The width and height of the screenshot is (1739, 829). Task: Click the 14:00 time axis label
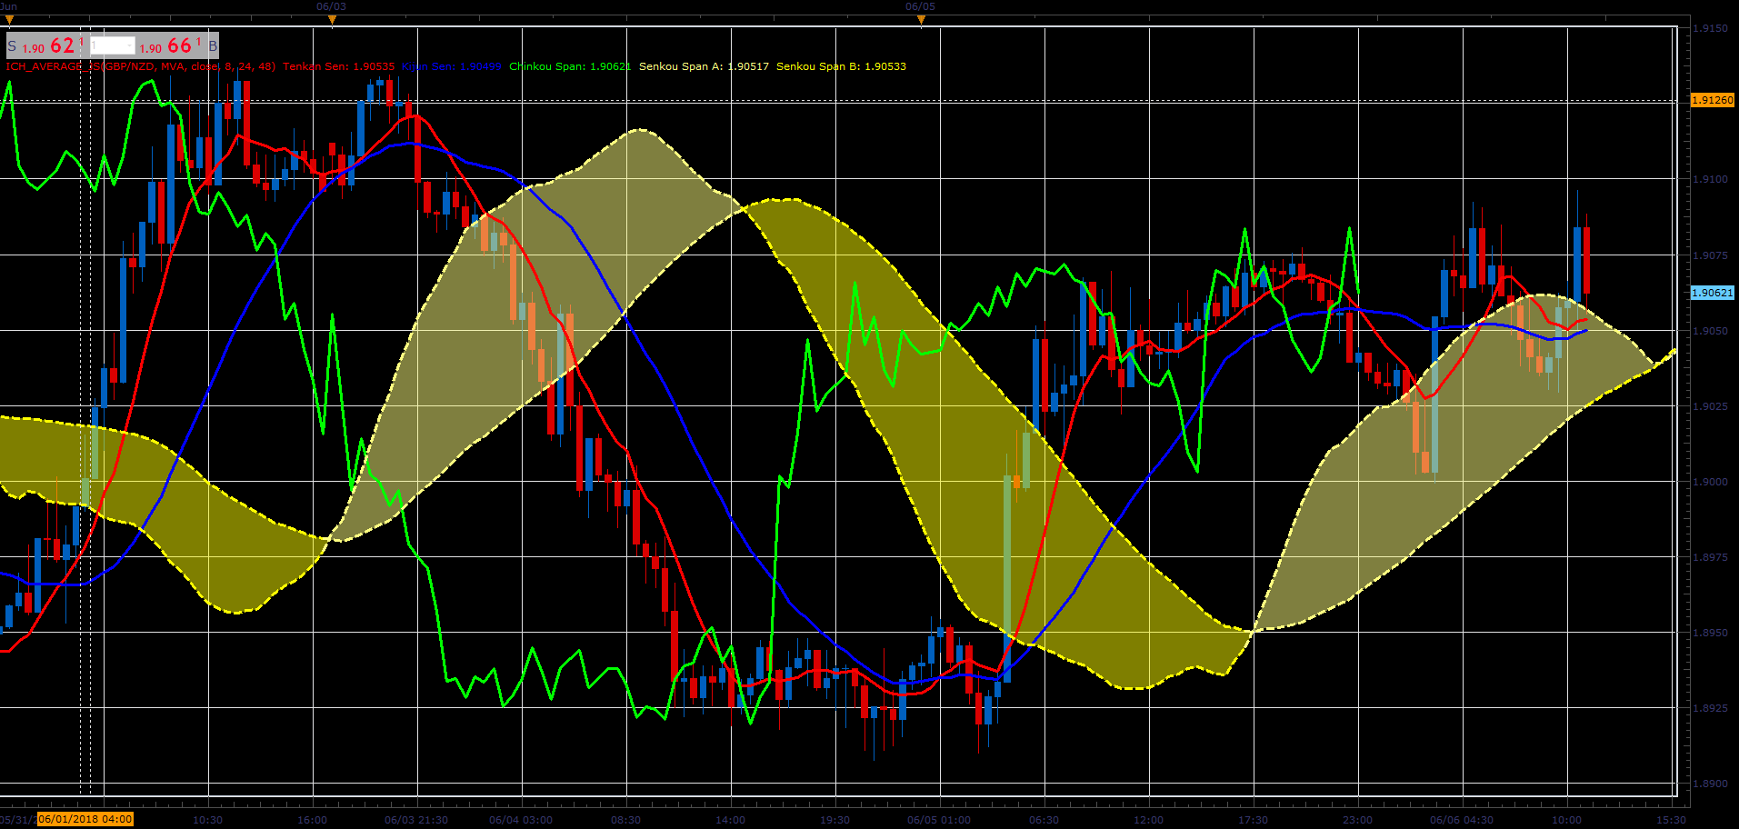click(730, 820)
